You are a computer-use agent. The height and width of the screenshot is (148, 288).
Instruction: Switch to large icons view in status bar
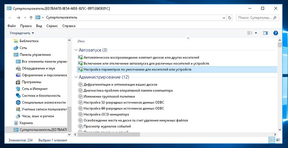click(278, 140)
